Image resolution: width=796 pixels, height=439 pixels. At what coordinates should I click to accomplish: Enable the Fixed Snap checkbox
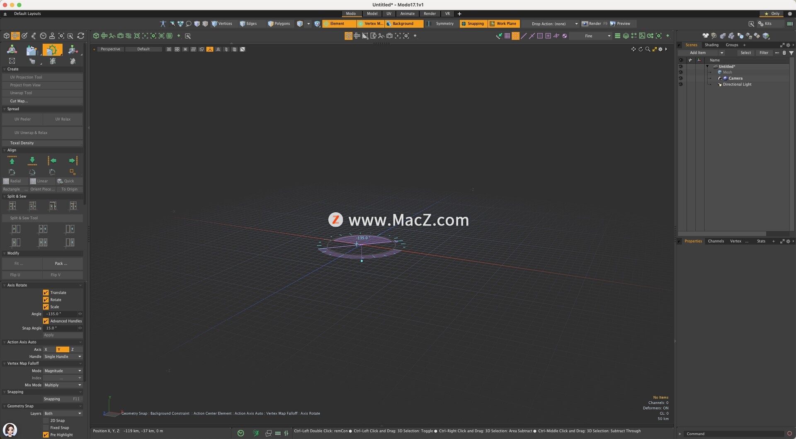(46, 427)
